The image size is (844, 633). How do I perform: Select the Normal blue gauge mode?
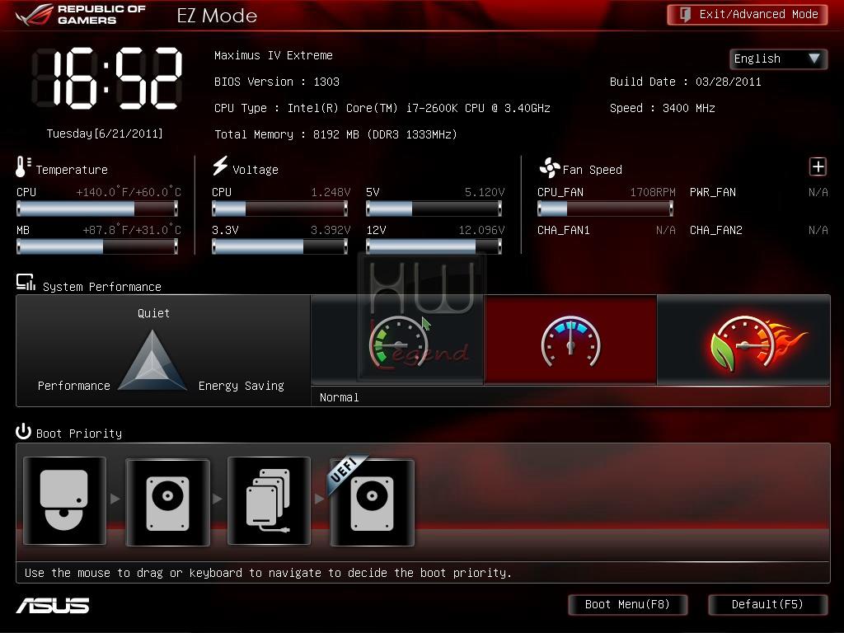(570, 340)
